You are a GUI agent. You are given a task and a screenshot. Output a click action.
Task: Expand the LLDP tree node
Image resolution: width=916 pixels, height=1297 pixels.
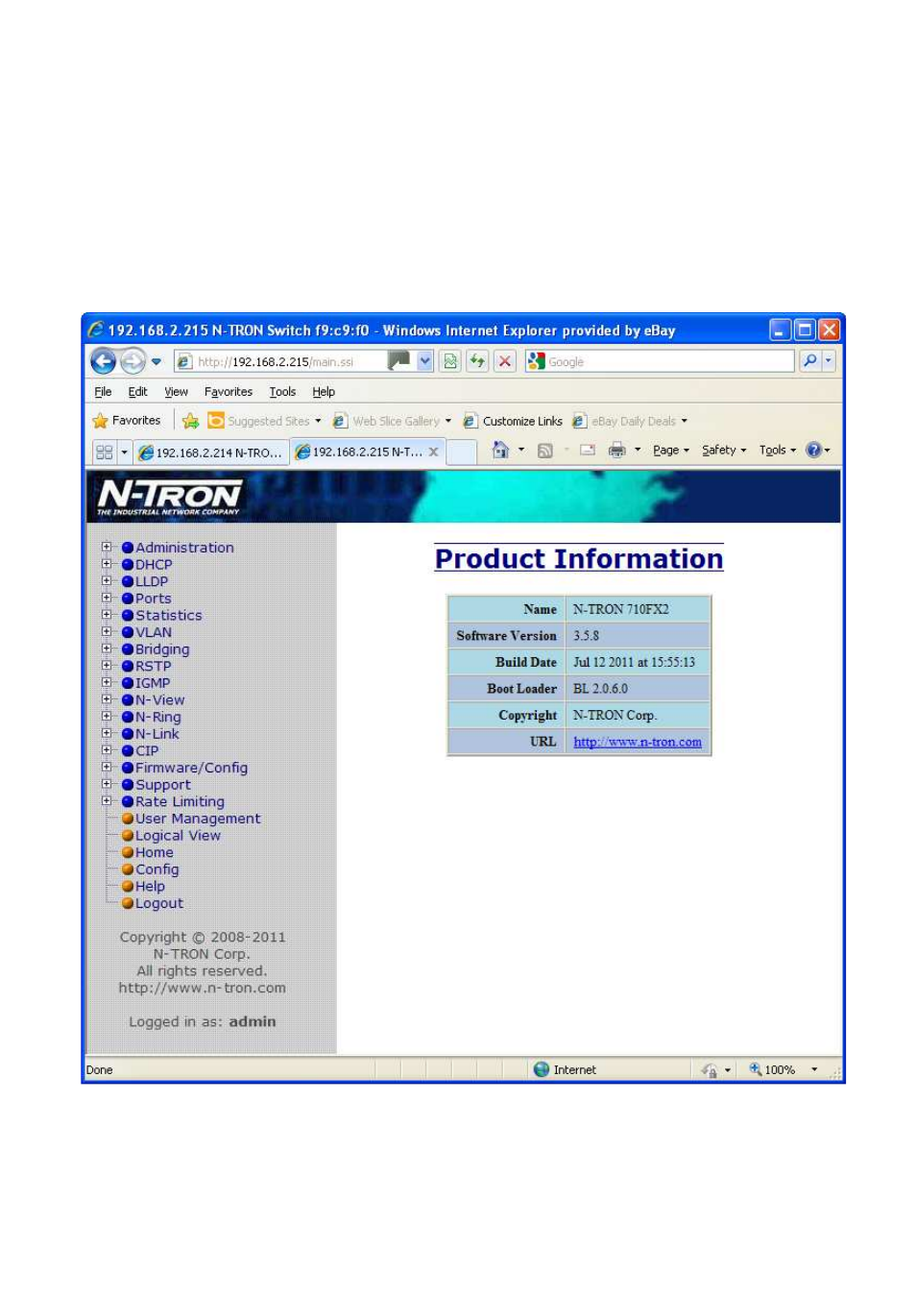pos(107,580)
